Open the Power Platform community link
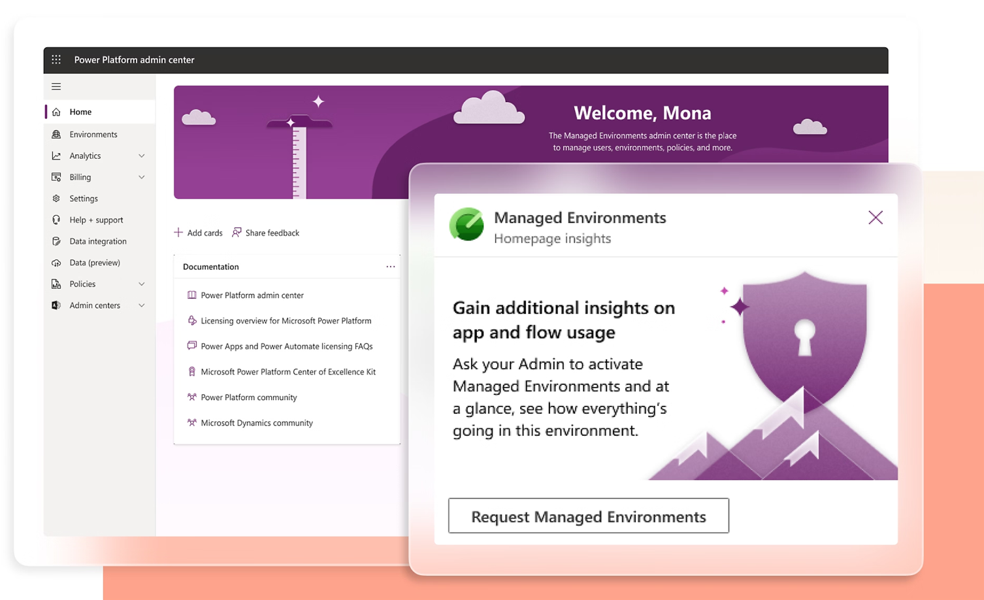 point(249,397)
